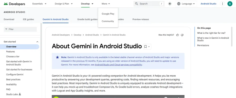
Task: Click the Develop breadcrumb link
Action: 77,35
